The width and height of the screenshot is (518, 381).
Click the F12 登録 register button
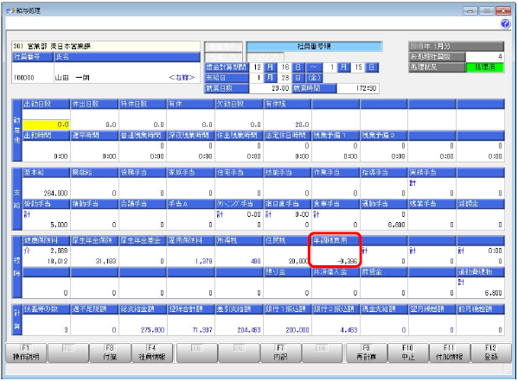491,352
